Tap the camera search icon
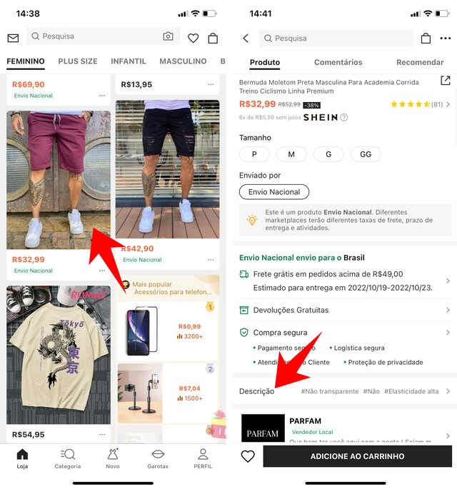Image resolution: width=457 pixels, height=489 pixels. coord(168,36)
